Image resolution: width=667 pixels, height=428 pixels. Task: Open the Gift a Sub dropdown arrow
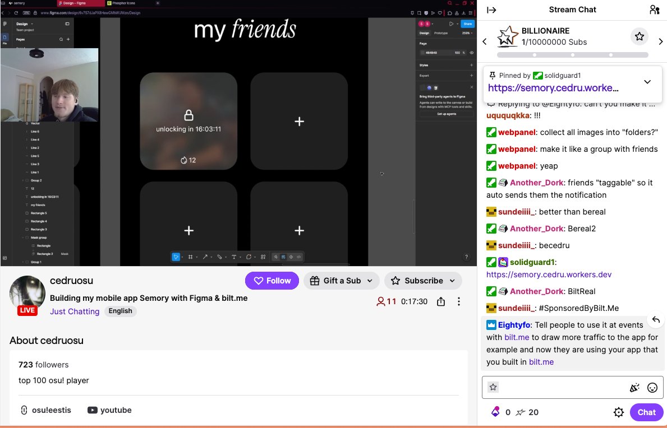click(370, 281)
